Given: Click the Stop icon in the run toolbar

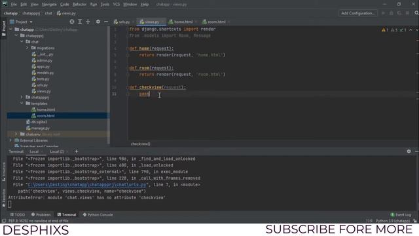Looking at the screenshot, I should (x=407, y=13).
